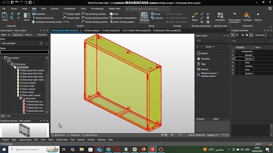Open Utilities in bottom menu

(x=91, y=140)
